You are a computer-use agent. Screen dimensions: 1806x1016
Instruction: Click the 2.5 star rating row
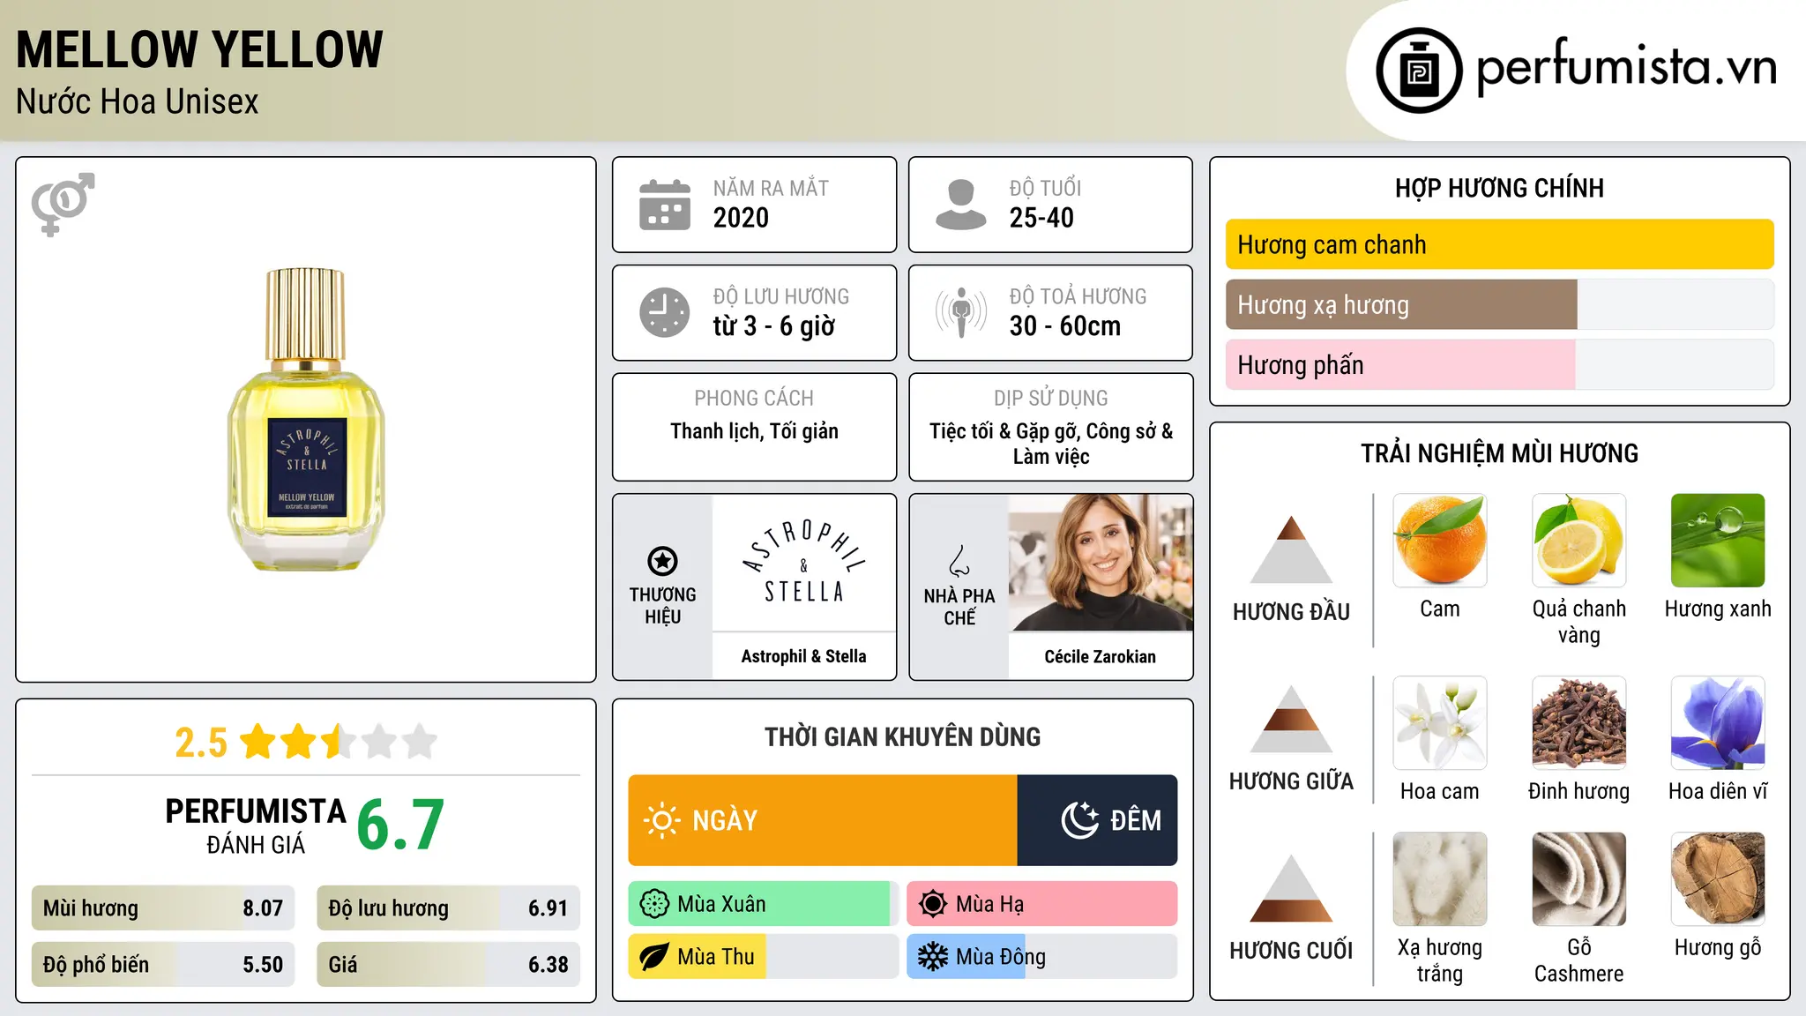[x=306, y=742]
